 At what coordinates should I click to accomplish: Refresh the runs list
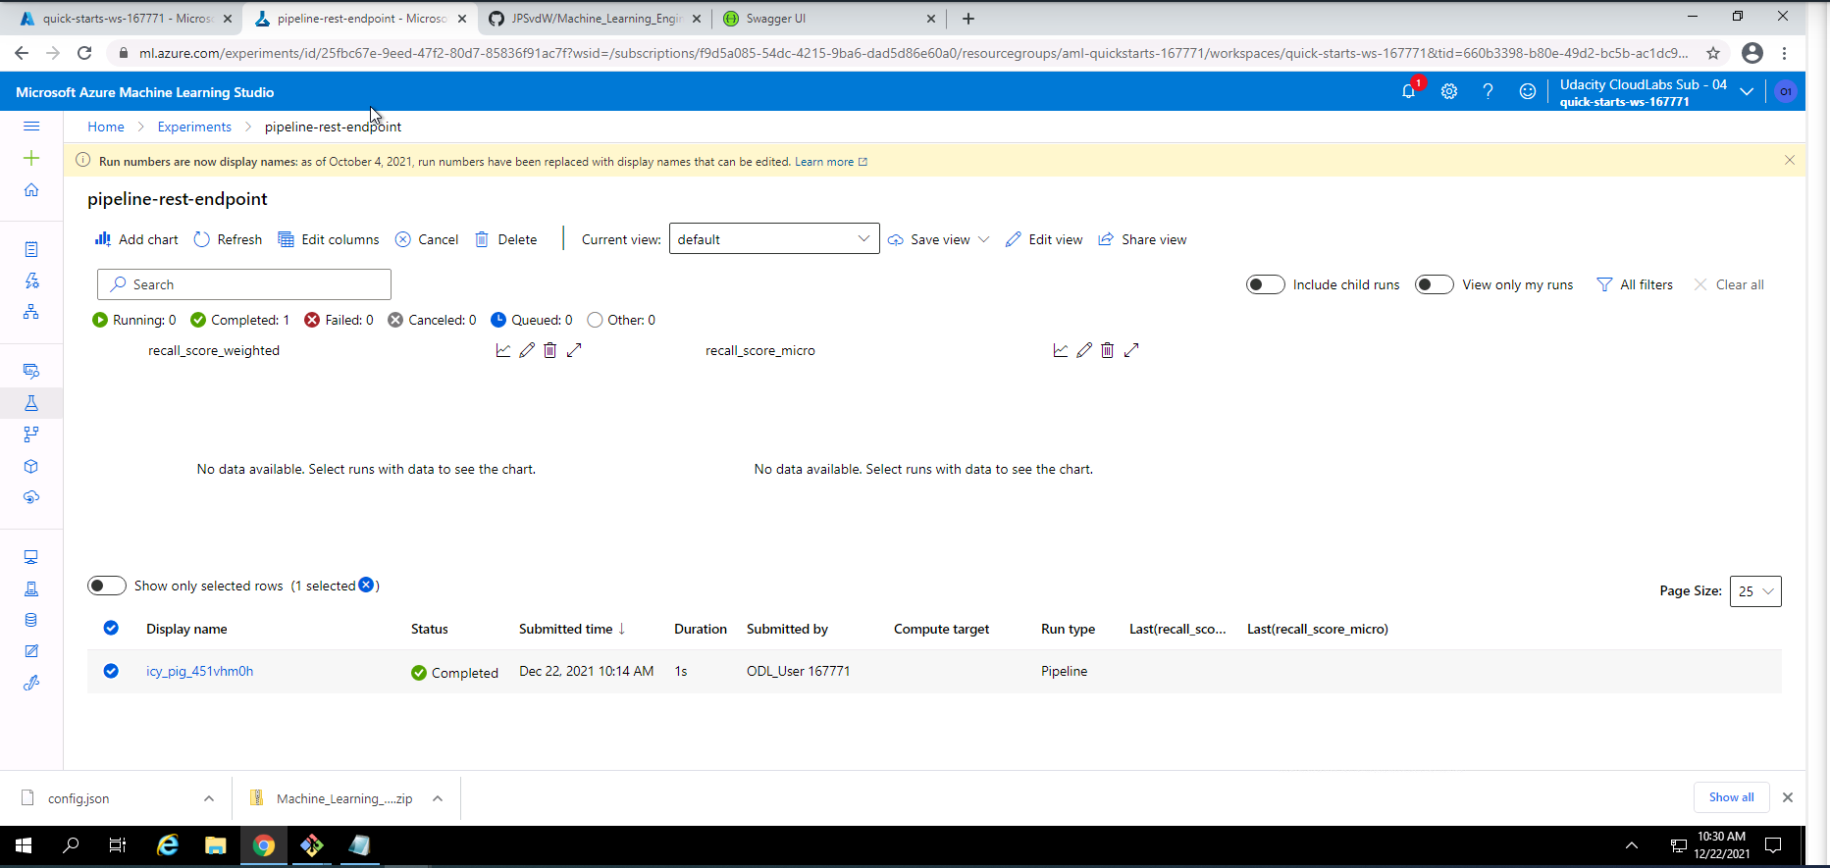pyautogui.click(x=228, y=239)
